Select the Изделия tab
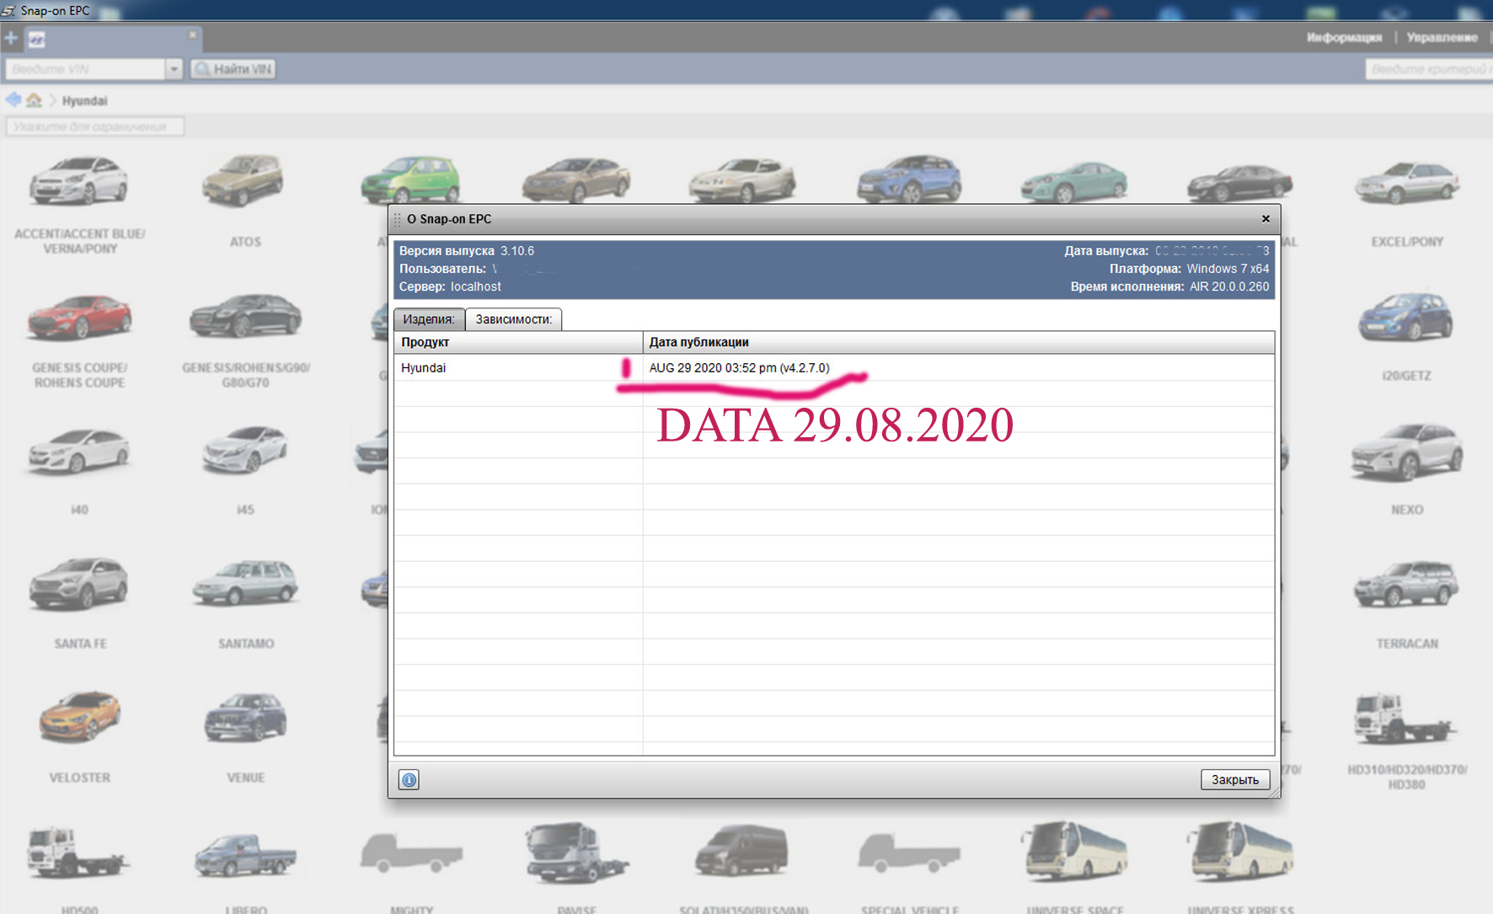This screenshot has height=914, width=1493. [x=429, y=319]
